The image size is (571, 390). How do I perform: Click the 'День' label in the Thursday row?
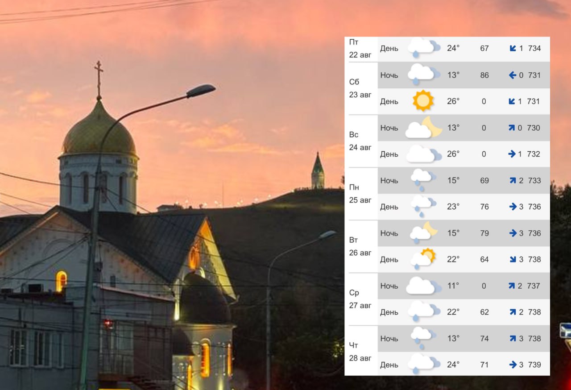389,365
